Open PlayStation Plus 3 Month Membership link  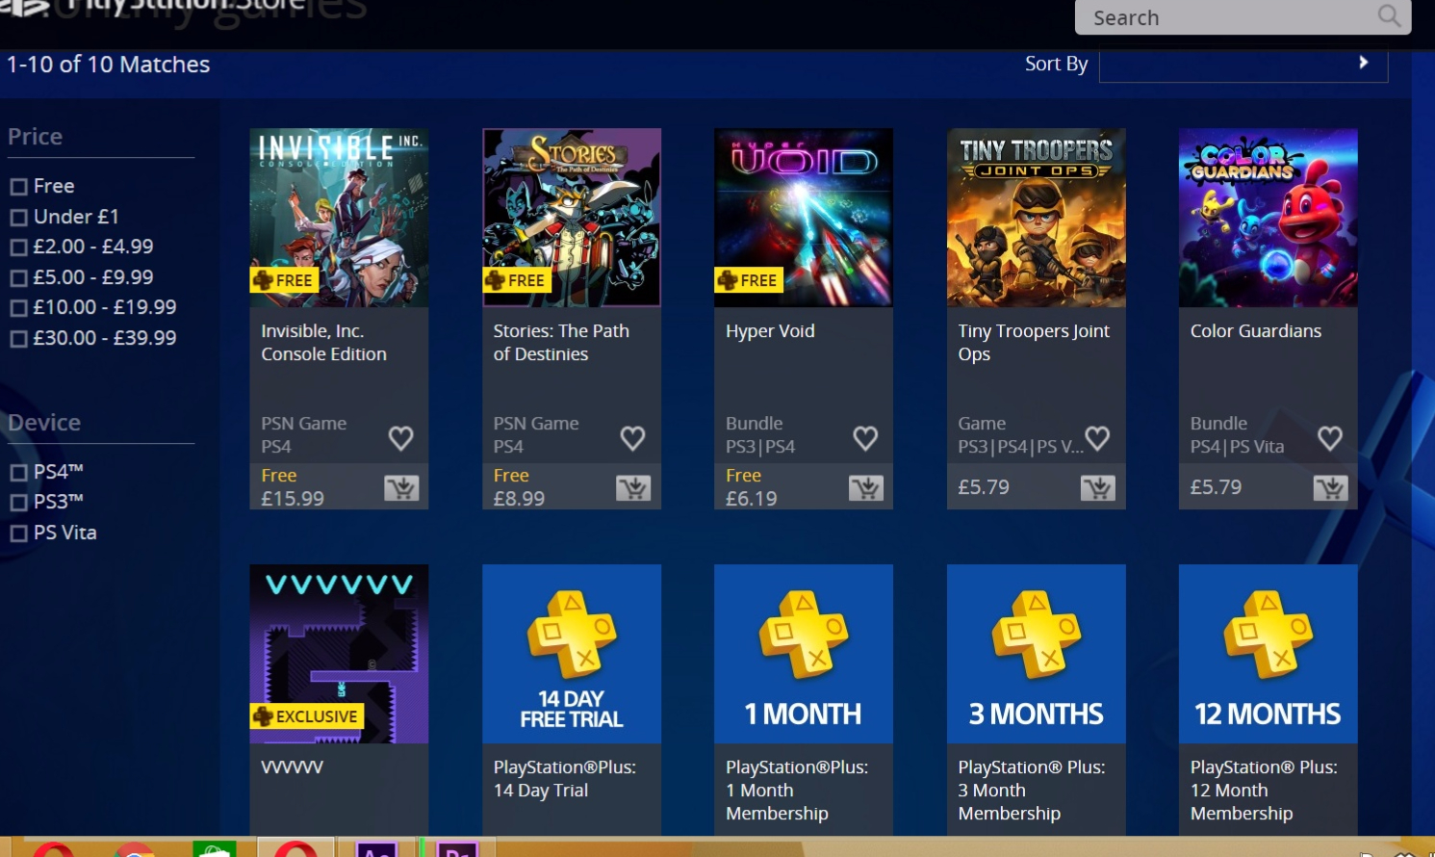1032,791
